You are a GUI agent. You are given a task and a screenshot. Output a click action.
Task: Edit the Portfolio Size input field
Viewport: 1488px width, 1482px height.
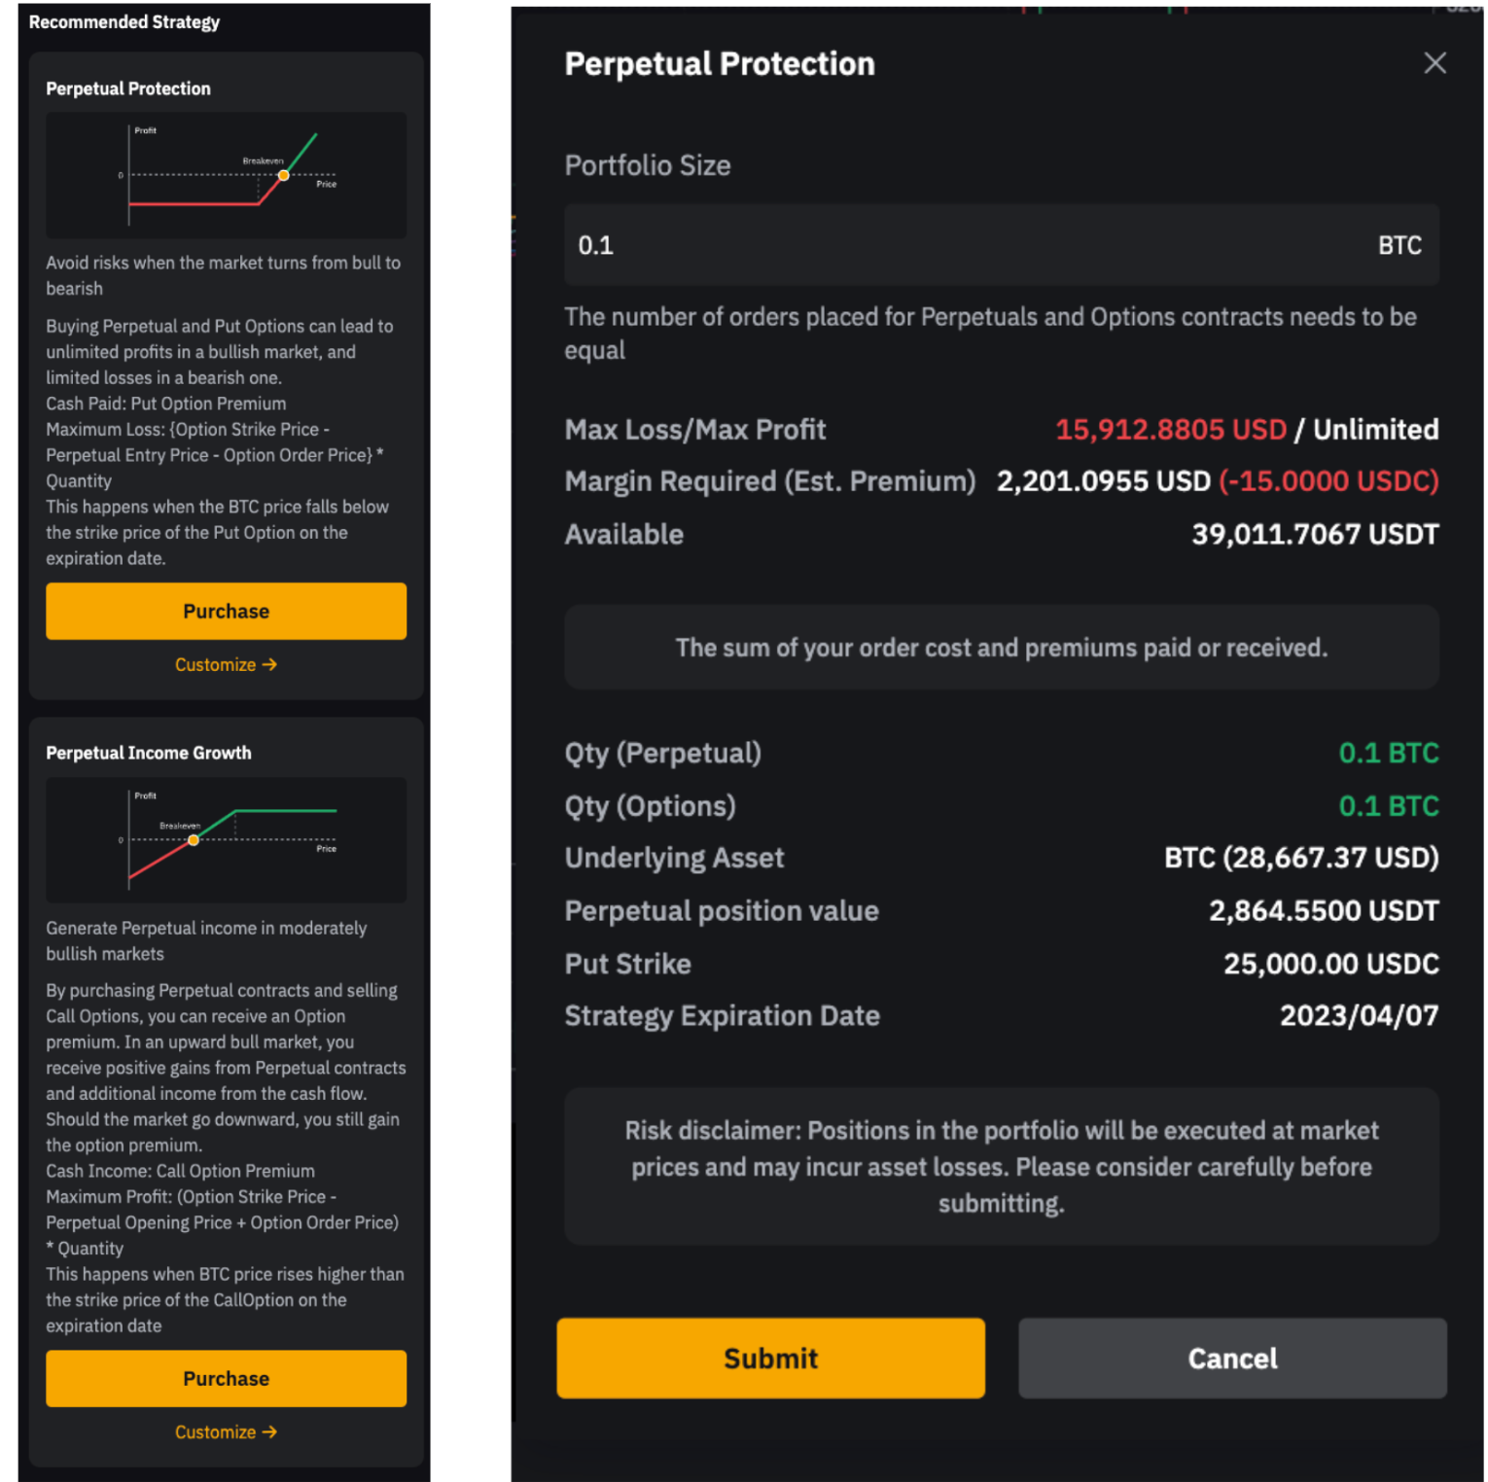coord(875,245)
